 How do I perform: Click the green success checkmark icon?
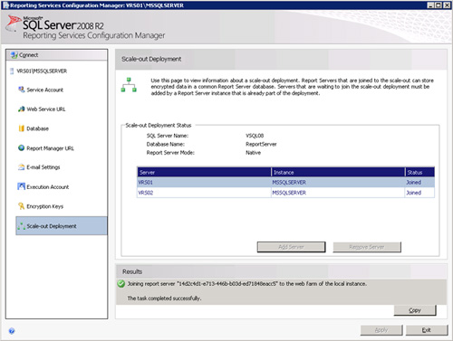[x=121, y=284]
